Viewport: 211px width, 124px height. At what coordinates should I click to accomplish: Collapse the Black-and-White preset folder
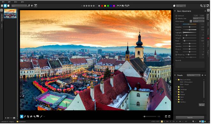point(176,80)
